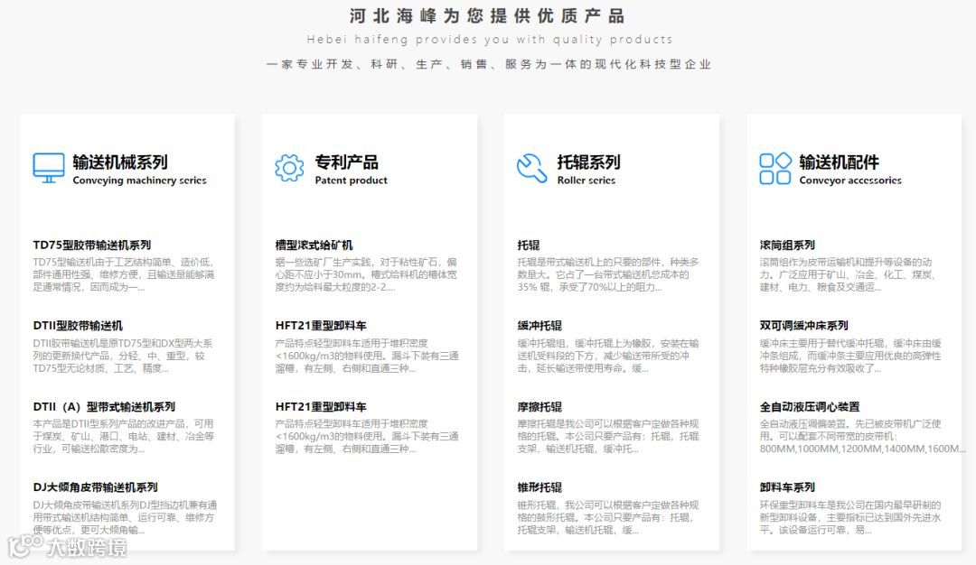Click the heading 河北海峰为您提供优质产品
Screen dimensions: 976x565
[x=487, y=15]
